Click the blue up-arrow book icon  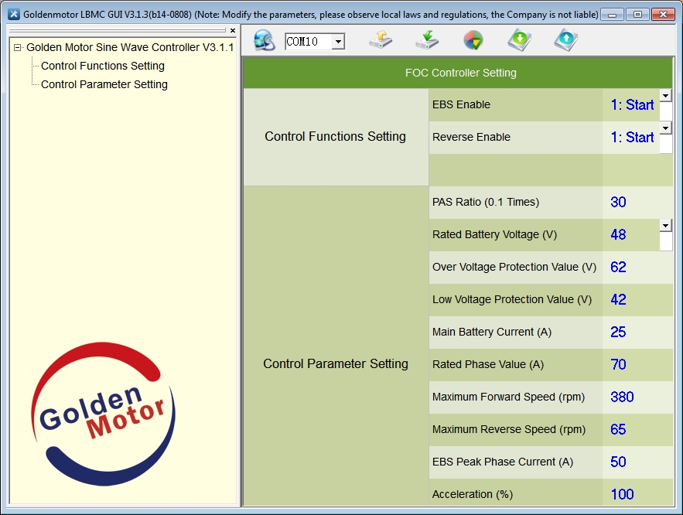click(566, 41)
